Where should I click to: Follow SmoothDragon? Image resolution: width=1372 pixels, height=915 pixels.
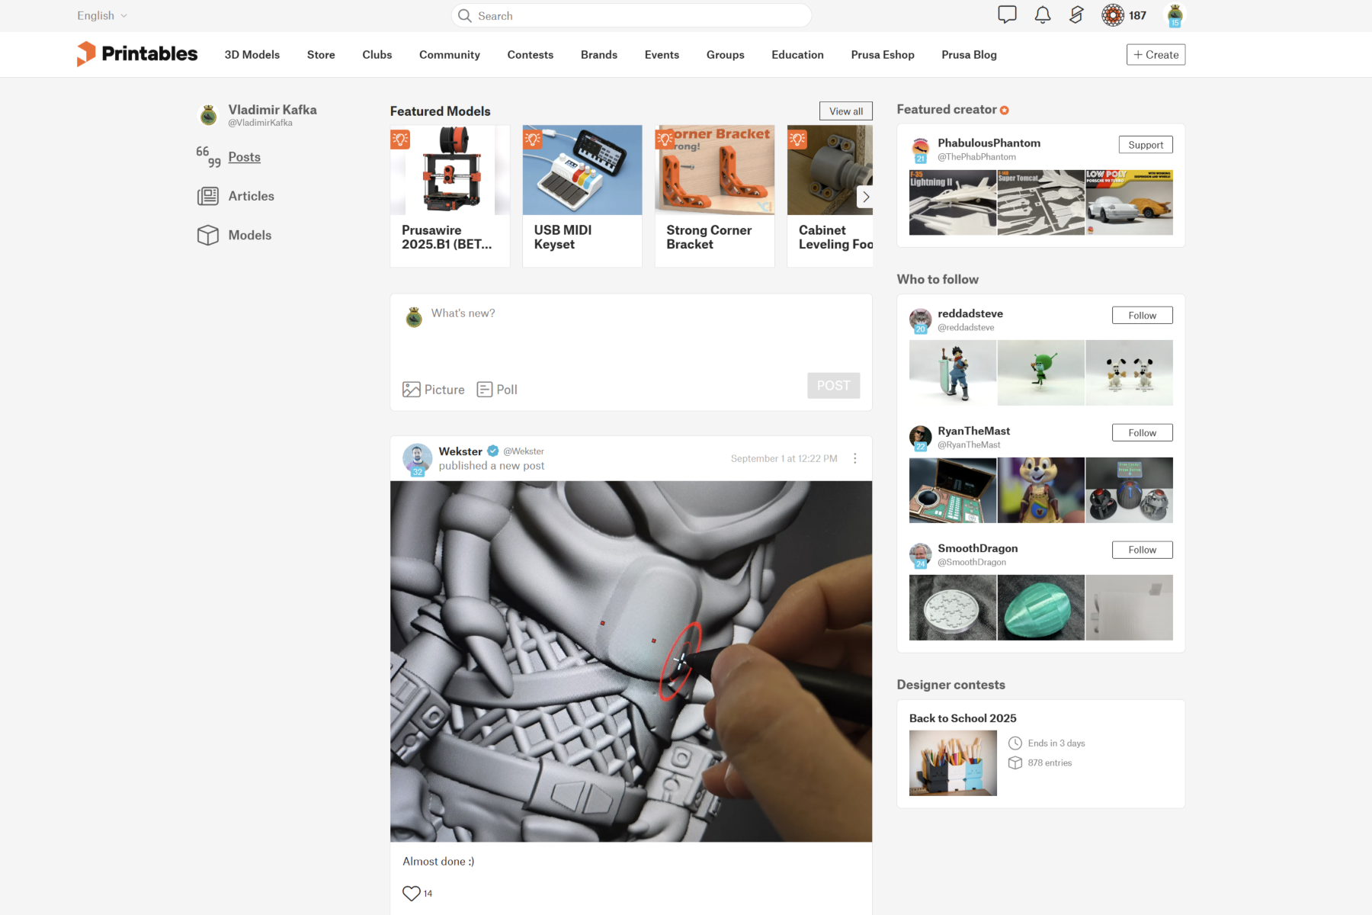(1142, 550)
